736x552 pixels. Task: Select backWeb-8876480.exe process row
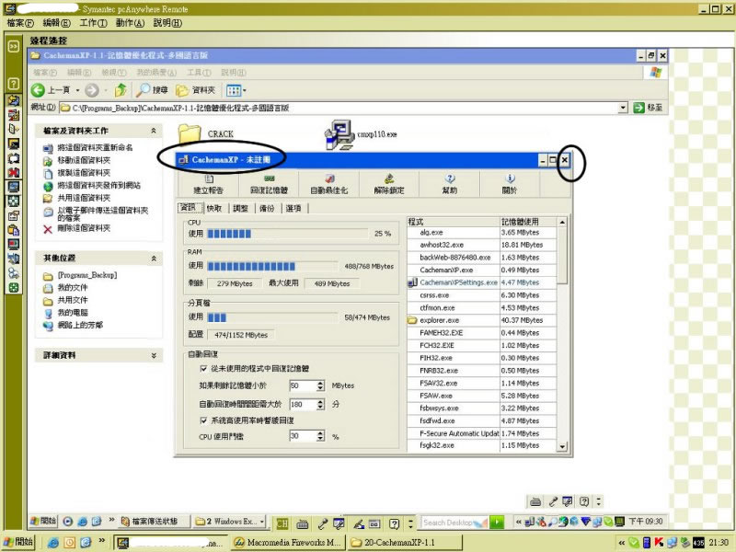481,258
